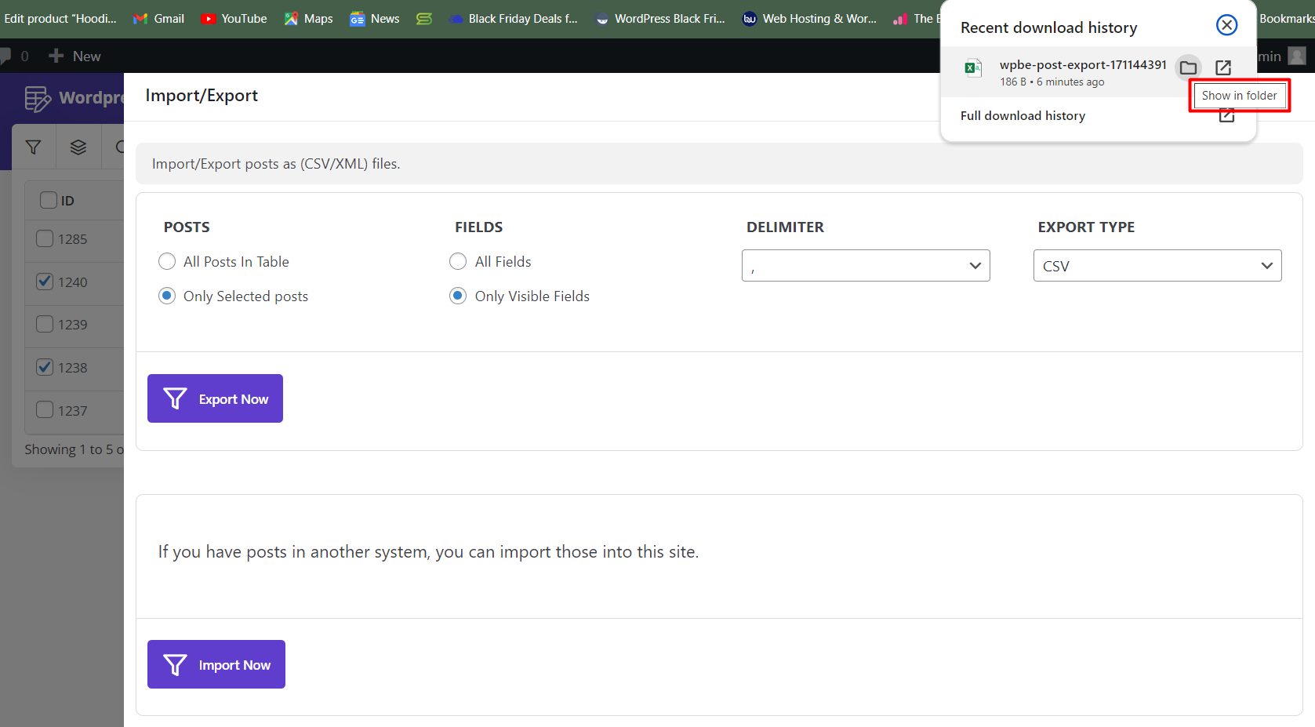Select All Posts In Table radio
This screenshot has height=727, width=1315.
tap(167, 262)
